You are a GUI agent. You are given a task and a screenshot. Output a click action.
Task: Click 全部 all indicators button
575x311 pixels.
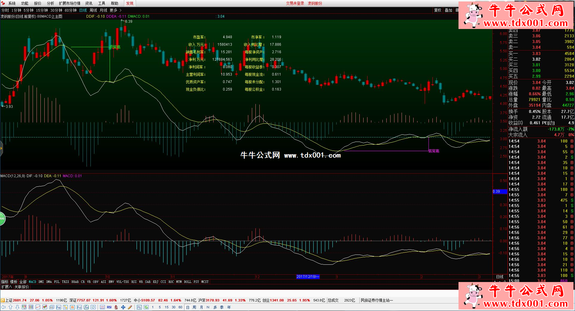pyautogui.click(x=23, y=282)
